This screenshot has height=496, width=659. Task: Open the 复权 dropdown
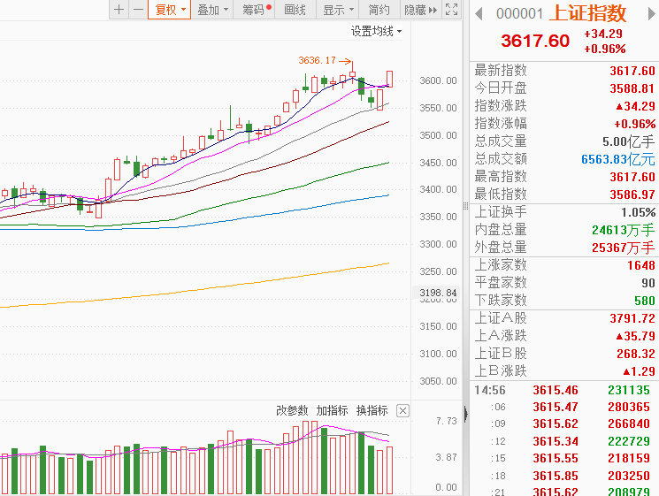169,9
